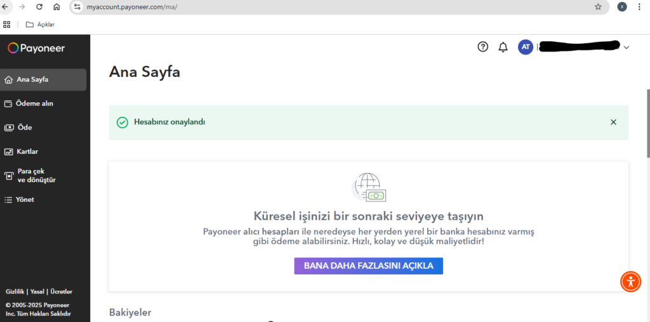Image resolution: width=650 pixels, height=322 pixels.
Task: Open the Gizlilik footer link
Action: pos(15,292)
